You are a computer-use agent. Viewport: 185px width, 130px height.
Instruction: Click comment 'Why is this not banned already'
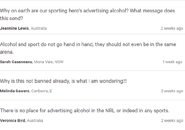click(x=63, y=81)
